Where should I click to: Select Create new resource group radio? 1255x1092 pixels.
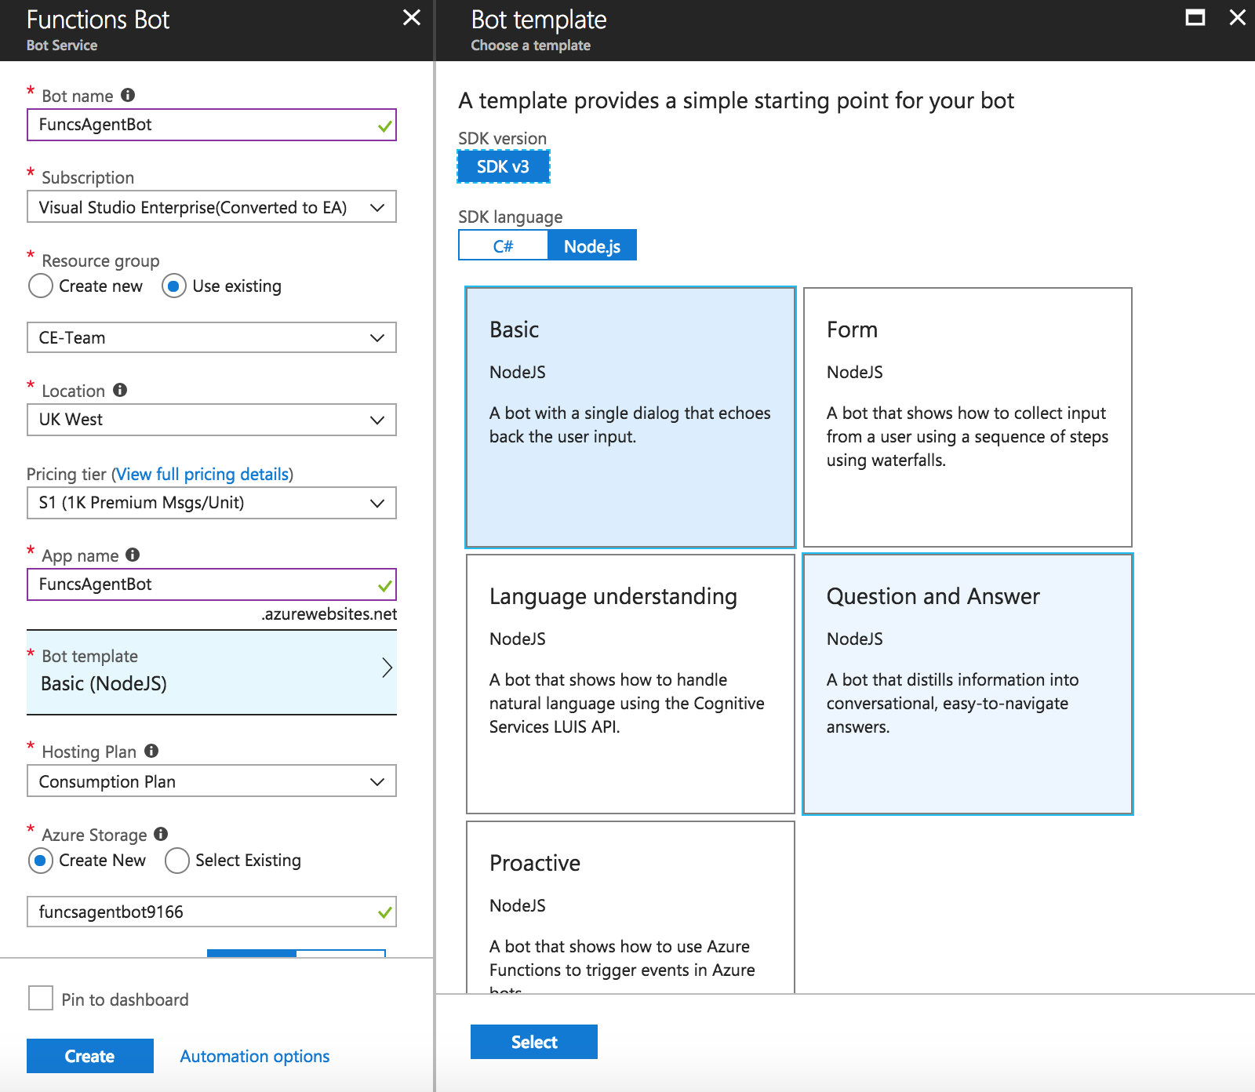pyautogui.click(x=41, y=286)
